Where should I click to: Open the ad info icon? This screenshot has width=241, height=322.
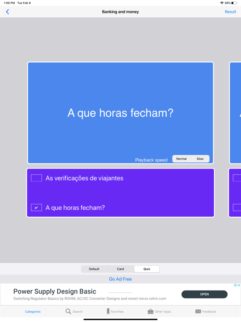pyautogui.click(x=235, y=285)
